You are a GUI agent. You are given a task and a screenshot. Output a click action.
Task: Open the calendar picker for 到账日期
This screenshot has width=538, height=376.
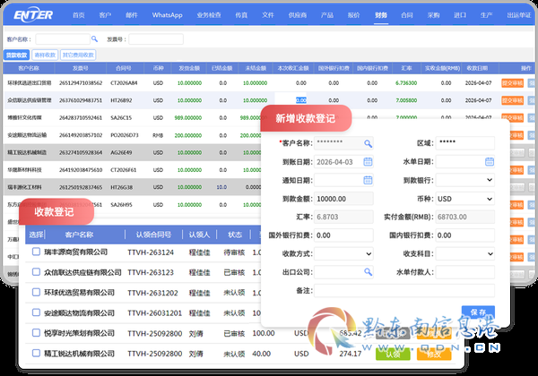point(368,162)
